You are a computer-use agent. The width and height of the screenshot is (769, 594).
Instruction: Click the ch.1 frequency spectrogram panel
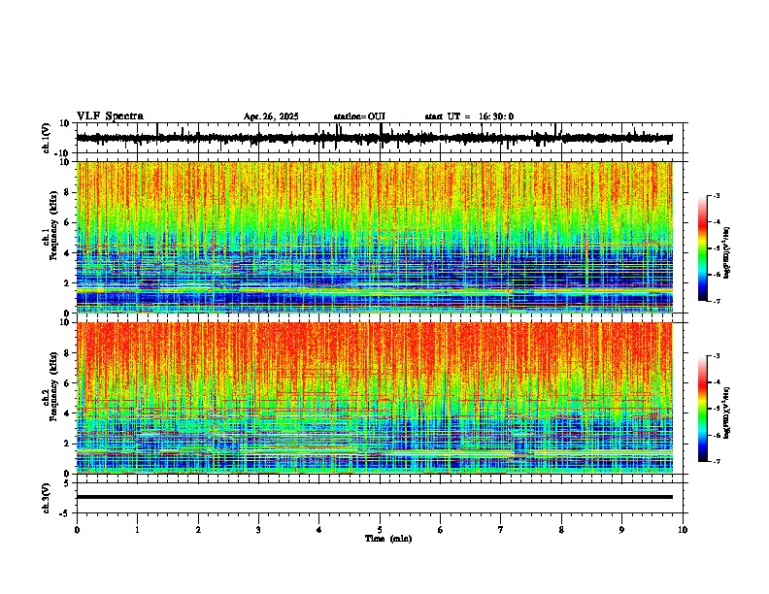(375, 237)
